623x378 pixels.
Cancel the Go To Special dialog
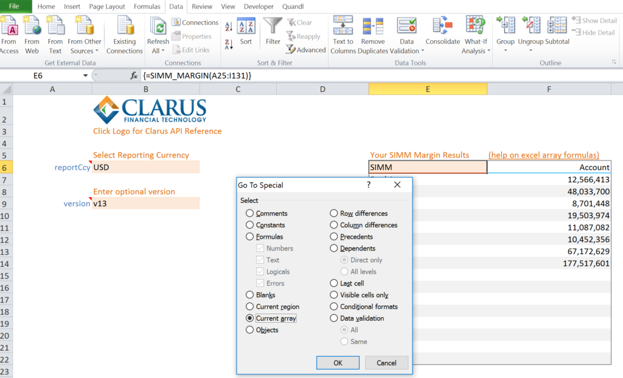[x=386, y=363]
